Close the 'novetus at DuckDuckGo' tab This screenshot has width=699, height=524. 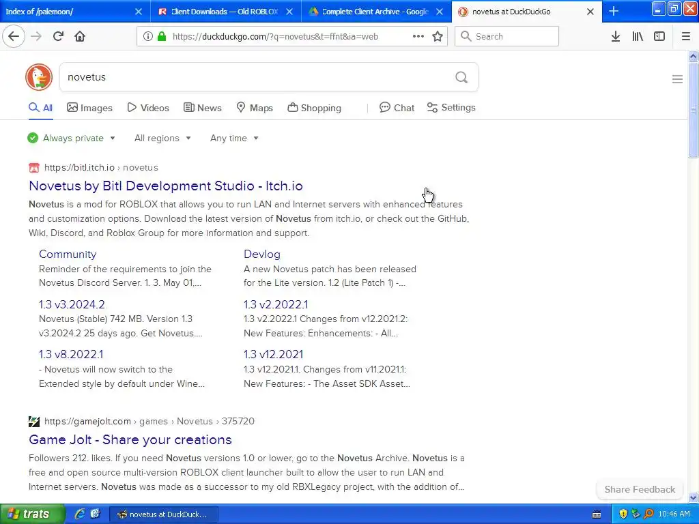(590, 12)
